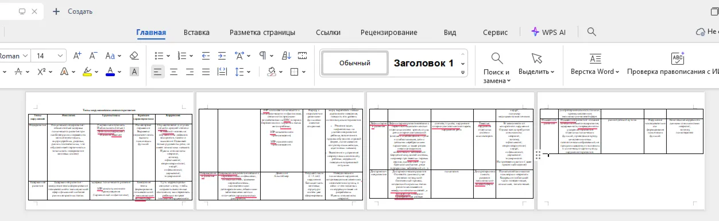Click the text effects A icon
The image size is (719, 221).
pos(64,72)
